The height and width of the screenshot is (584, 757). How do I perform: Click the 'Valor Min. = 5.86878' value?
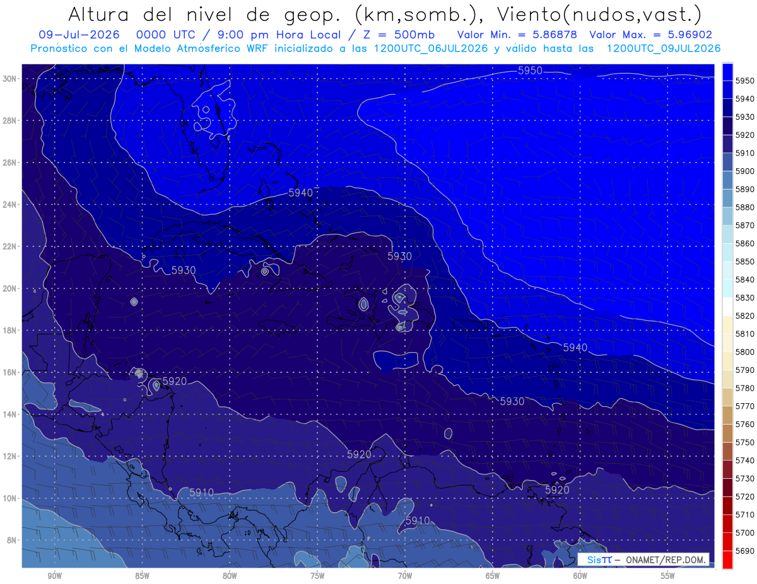[517, 35]
